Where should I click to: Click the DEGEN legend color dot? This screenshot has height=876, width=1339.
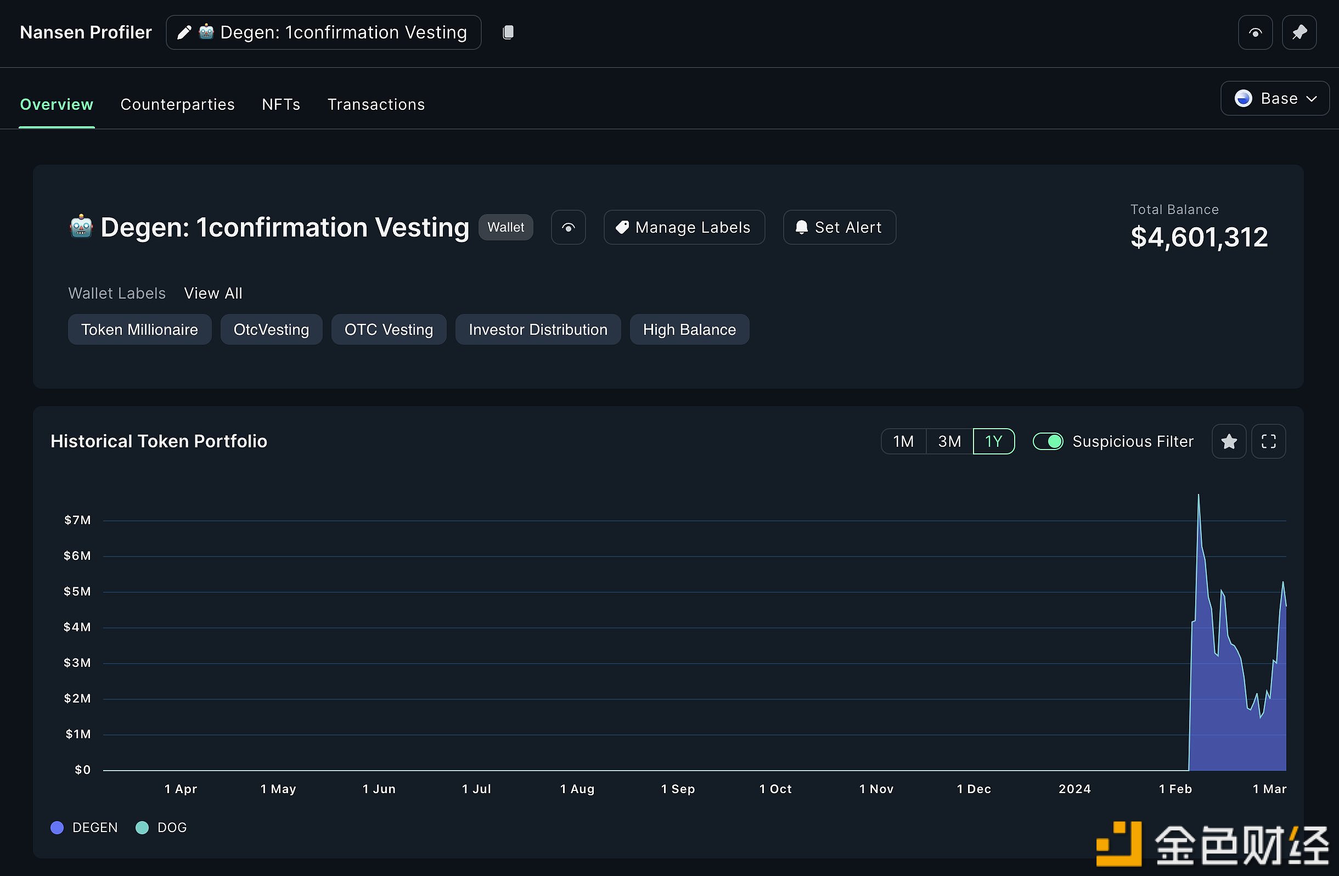(57, 828)
